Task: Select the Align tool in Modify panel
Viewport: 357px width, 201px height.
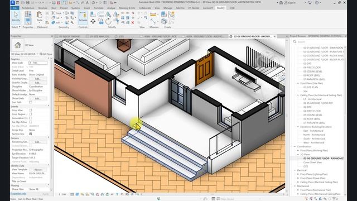Action: (93, 14)
